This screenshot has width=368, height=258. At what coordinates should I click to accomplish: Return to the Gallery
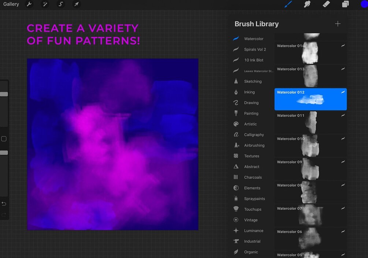[x=11, y=4]
